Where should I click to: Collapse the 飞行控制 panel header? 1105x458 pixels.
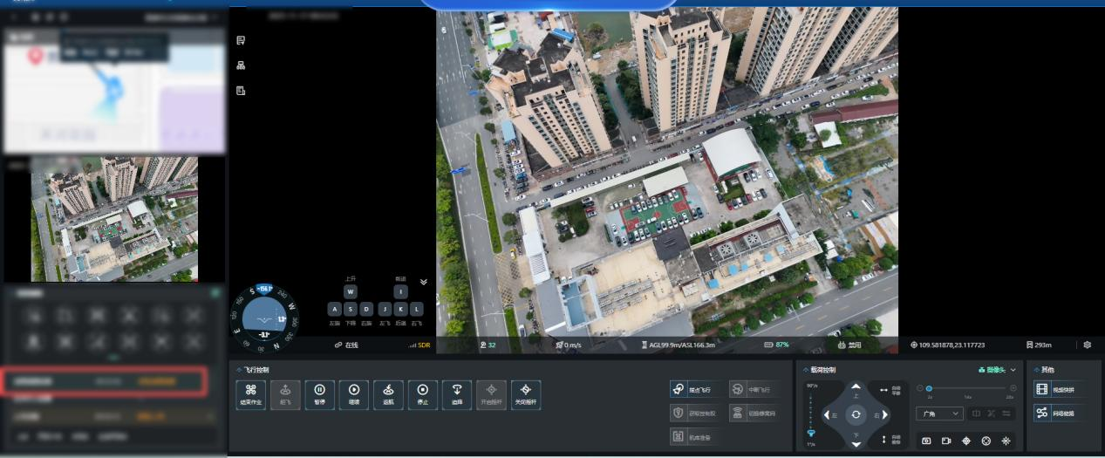point(238,370)
